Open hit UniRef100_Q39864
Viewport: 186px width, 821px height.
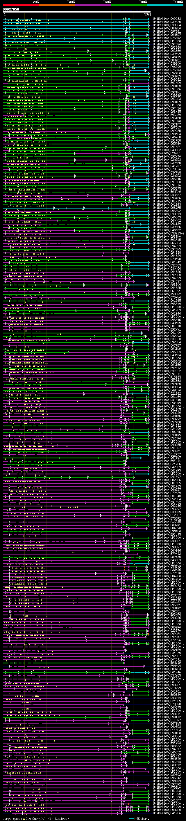(167, 25)
